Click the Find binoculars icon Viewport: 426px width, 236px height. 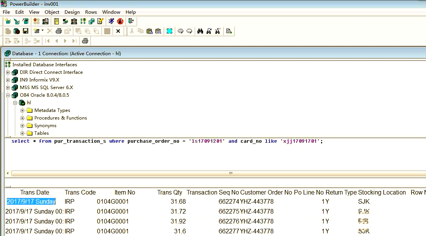point(200,31)
